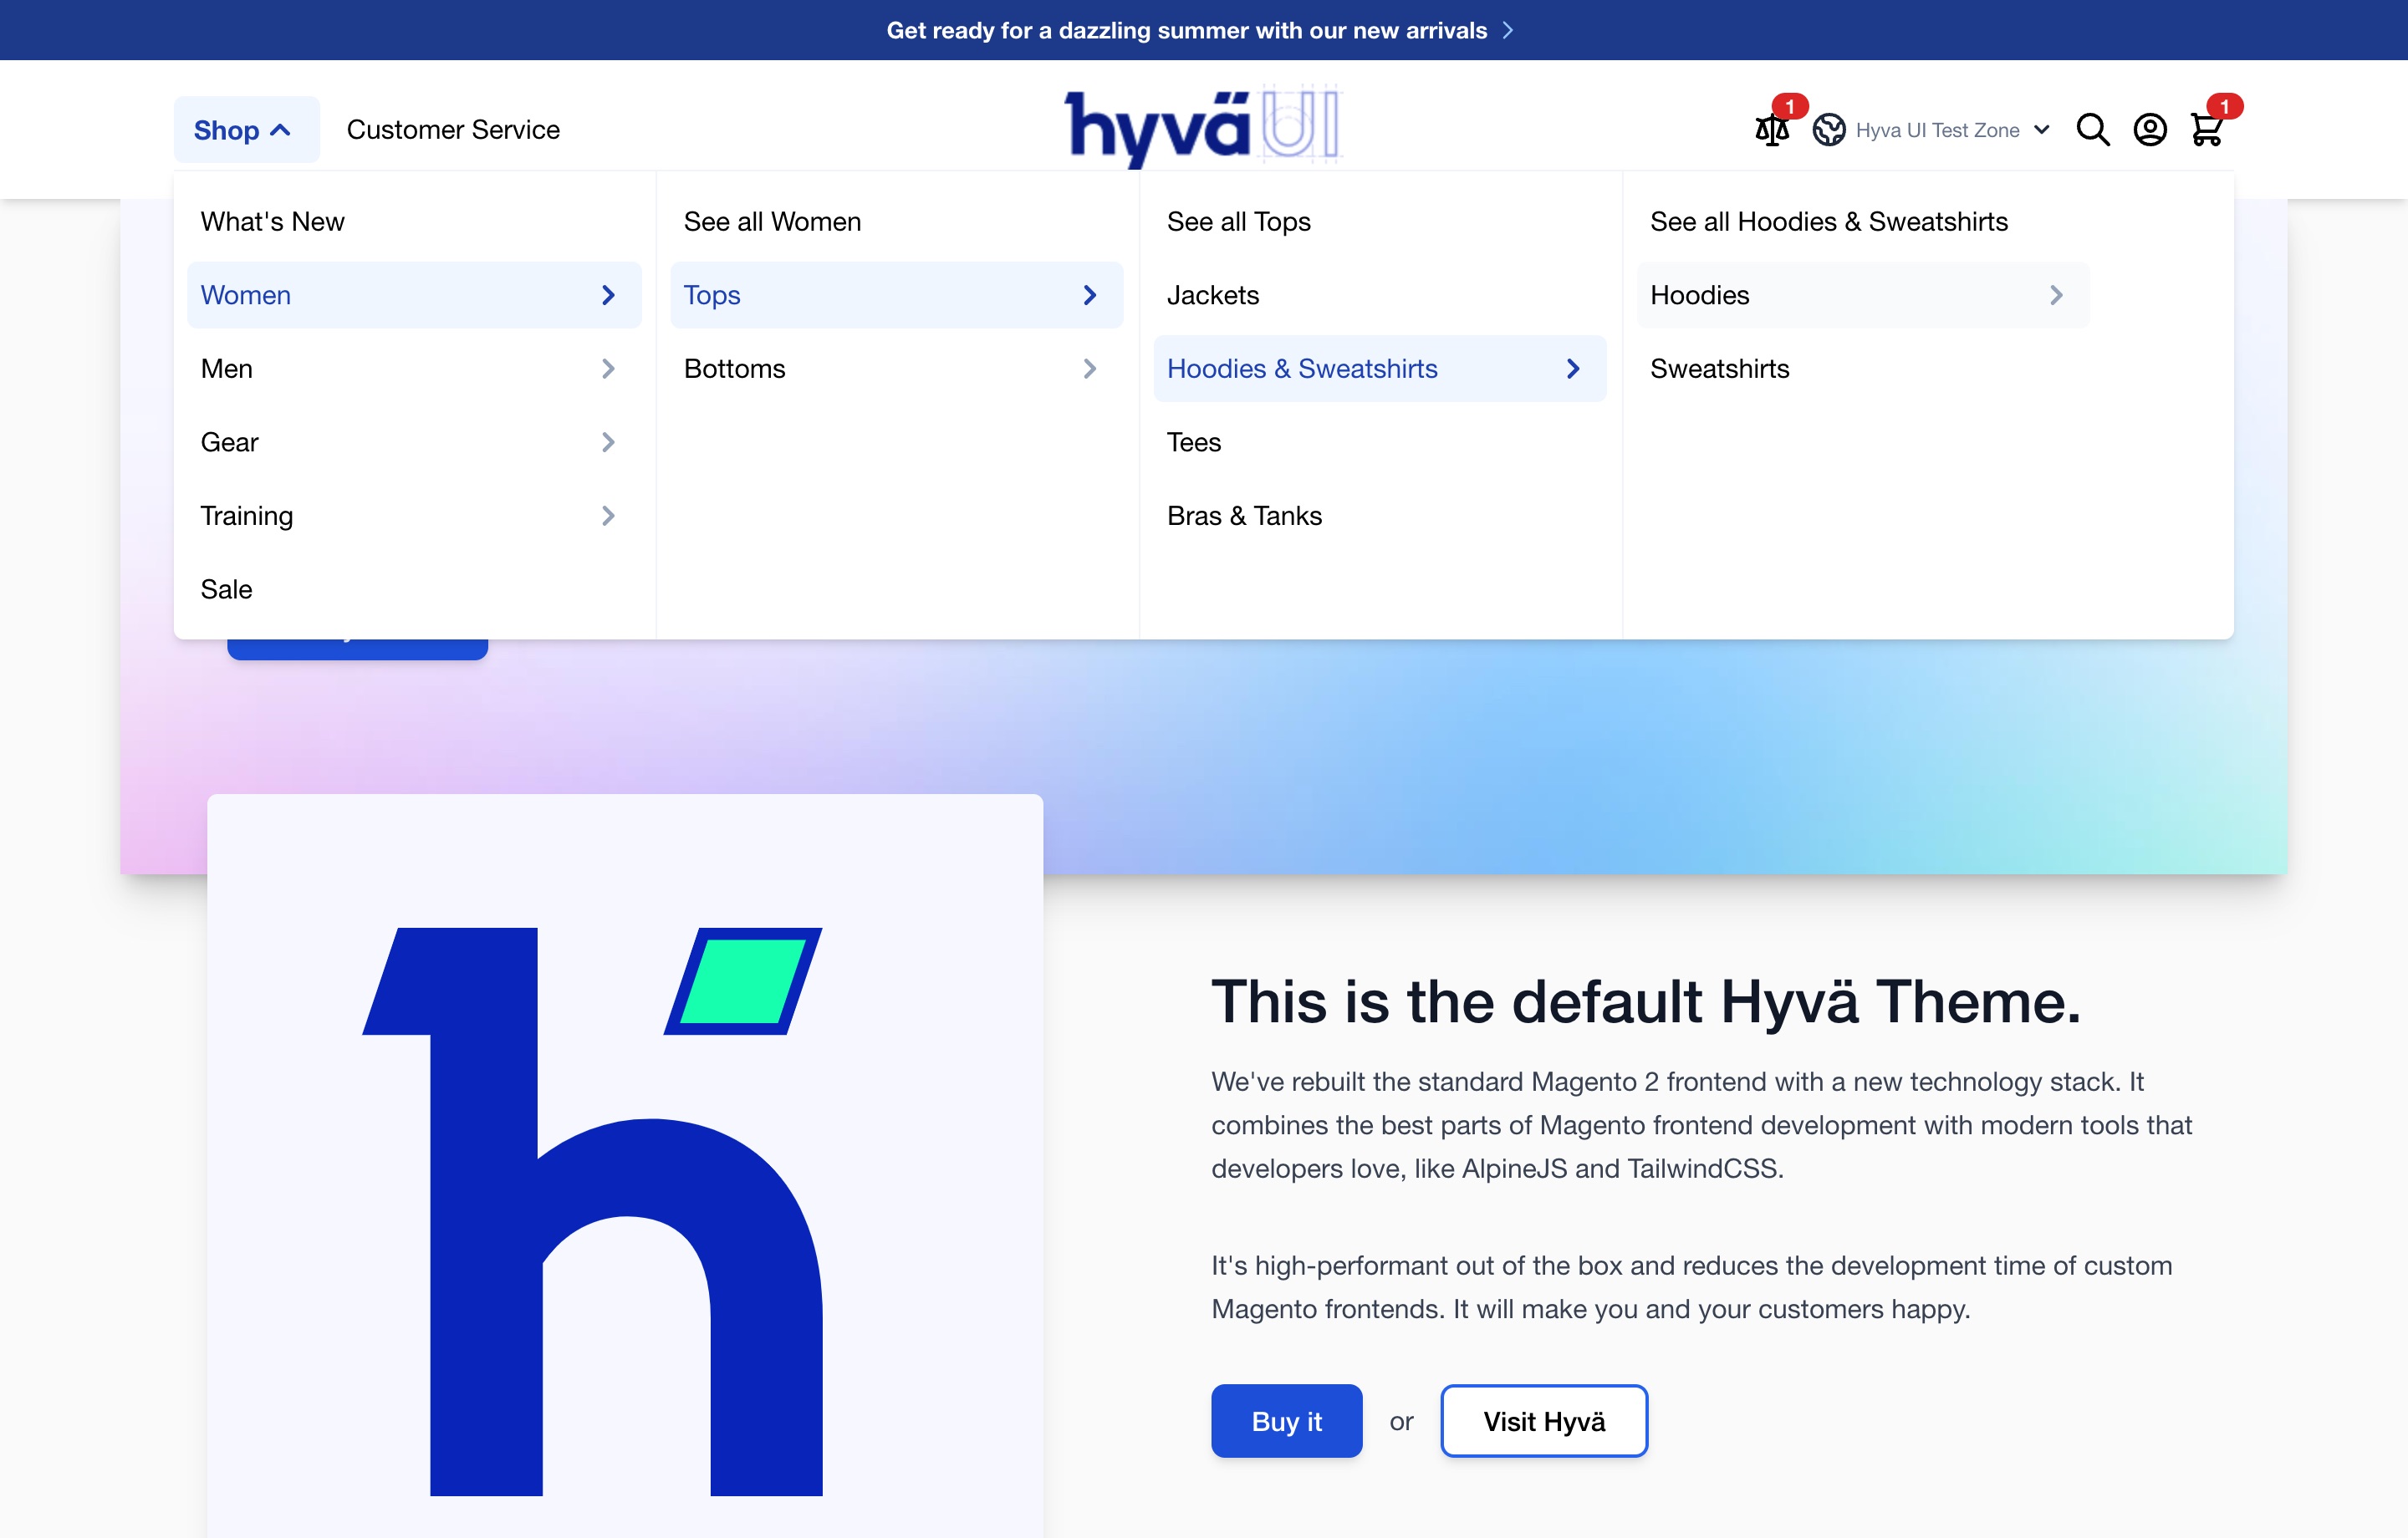This screenshot has height=1538, width=2408.
Task: Select Tees category
Action: coord(1194,442)
